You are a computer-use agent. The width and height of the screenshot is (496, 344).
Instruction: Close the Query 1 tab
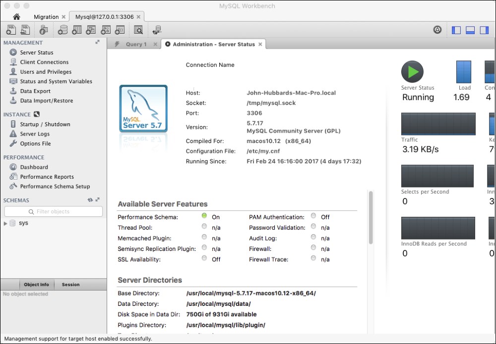pyautogui.click(x=155, y=44)
